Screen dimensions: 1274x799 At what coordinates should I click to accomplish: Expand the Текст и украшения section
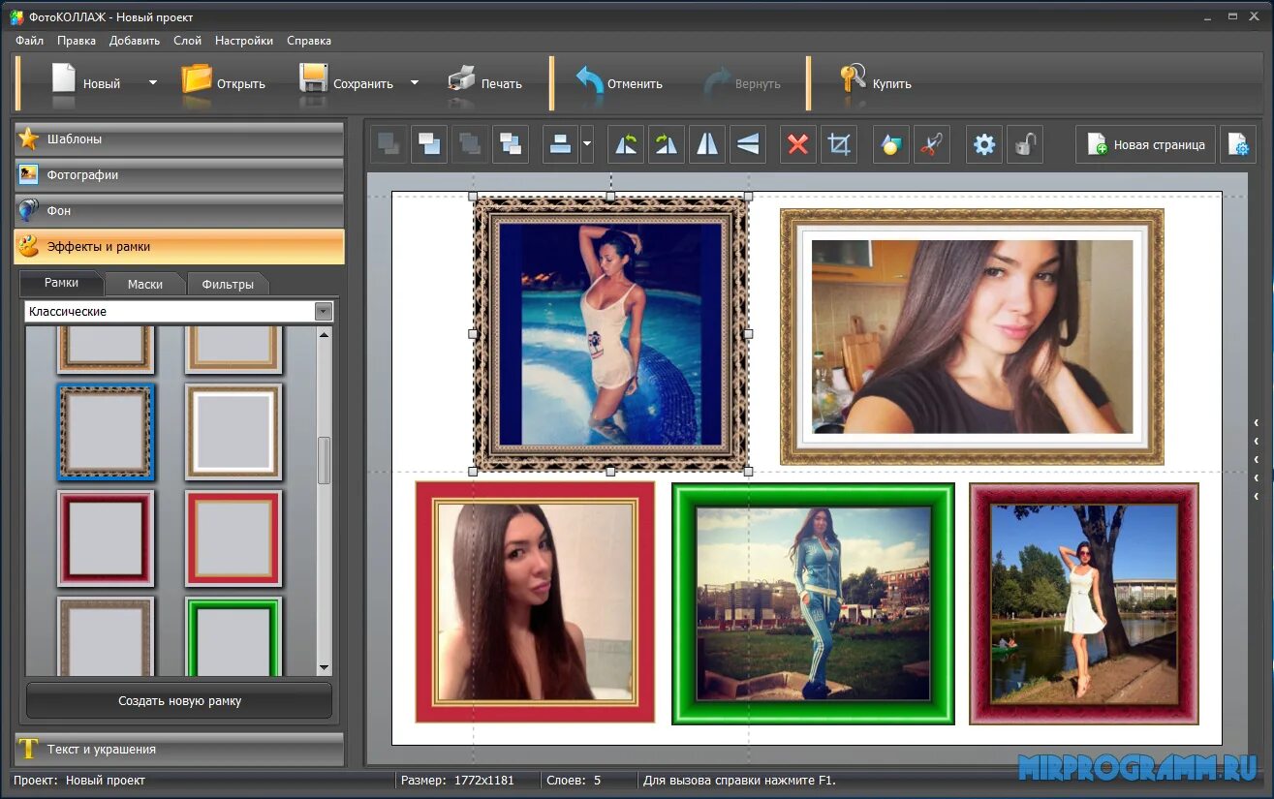(179, 750)
